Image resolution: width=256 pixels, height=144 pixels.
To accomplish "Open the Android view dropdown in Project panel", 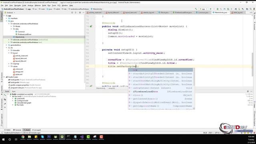I will pos(10,12).
